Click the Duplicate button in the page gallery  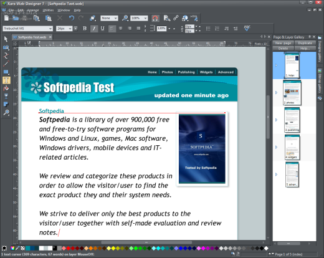coord(305,43)
